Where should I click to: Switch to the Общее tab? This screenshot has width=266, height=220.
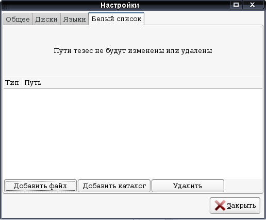click(x=18, y=19)
